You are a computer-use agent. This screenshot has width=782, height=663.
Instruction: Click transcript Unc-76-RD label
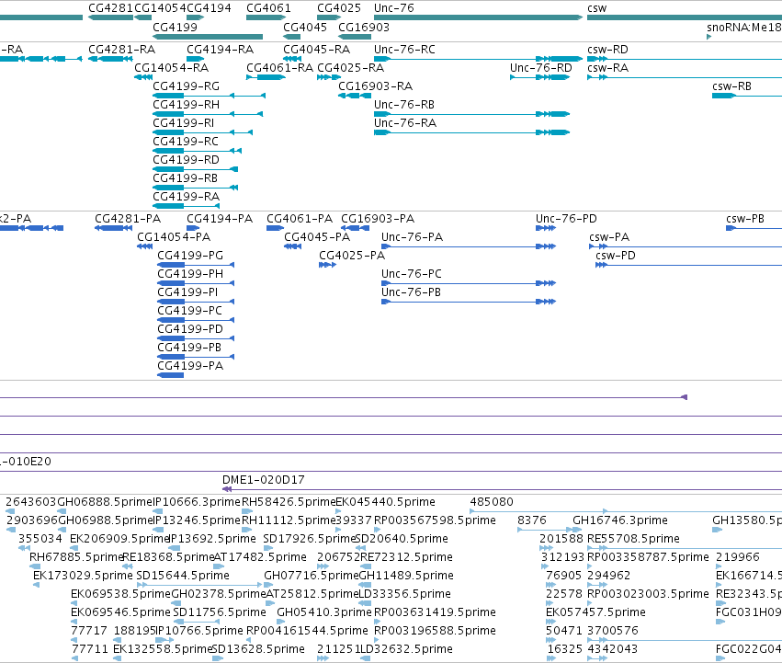coord(540,68)
